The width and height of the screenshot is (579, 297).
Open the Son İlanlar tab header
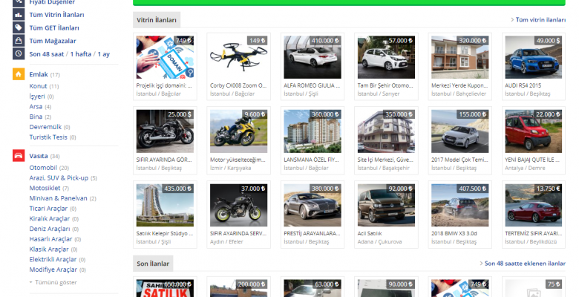tap(153, 264)
